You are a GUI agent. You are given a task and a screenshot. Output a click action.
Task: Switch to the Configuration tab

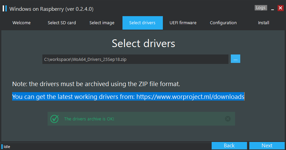223,23
